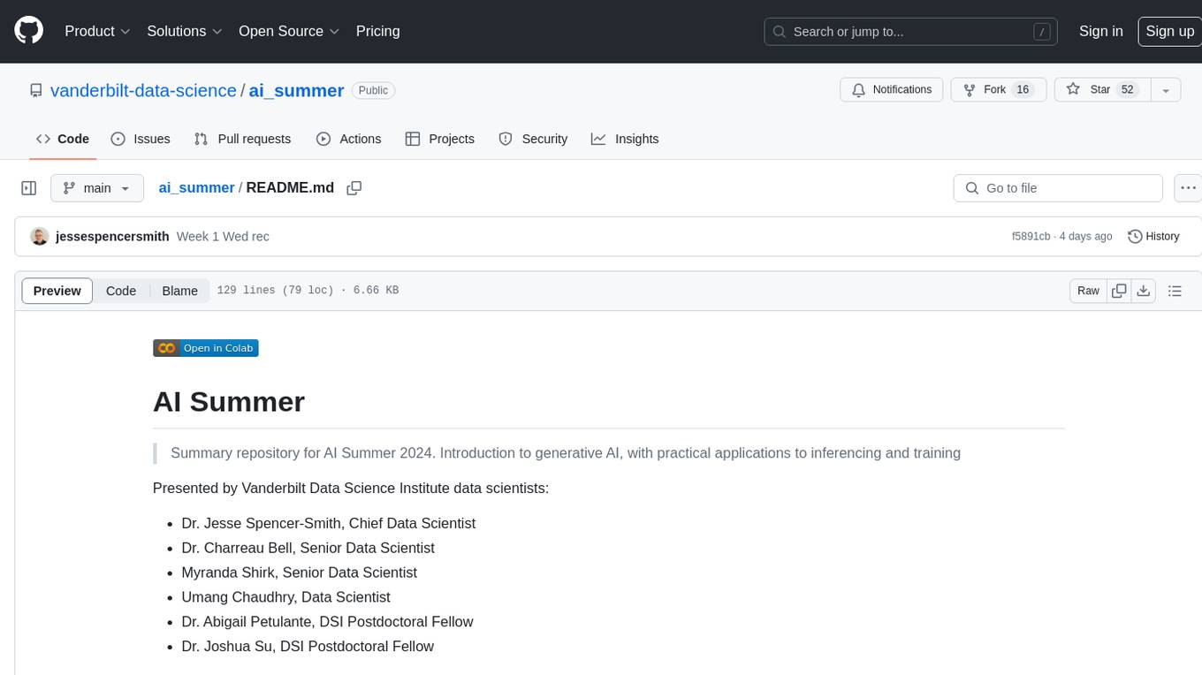This screenshot has height=675, width=1202.
Task: Open jessespencersmith avatar image
Action: pos(39,237)
